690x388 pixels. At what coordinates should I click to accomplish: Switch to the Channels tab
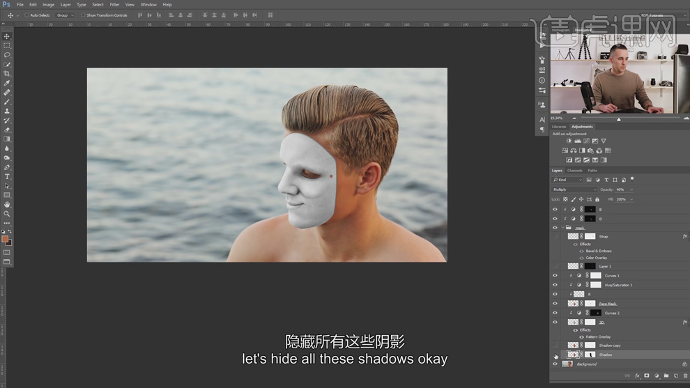(575, 171)
